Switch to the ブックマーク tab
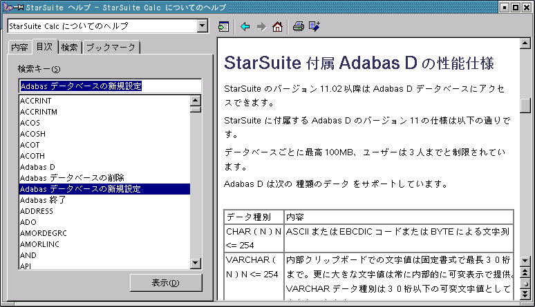Screen dimensions: 535x307 [x=111, y=48]
